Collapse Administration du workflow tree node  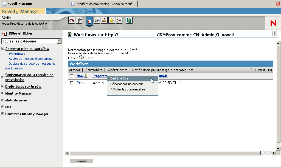tap(3, 49)
